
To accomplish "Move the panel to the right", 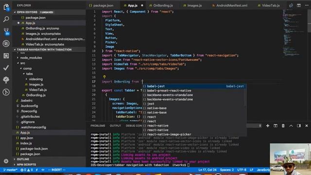I will (x=299, y=125).
